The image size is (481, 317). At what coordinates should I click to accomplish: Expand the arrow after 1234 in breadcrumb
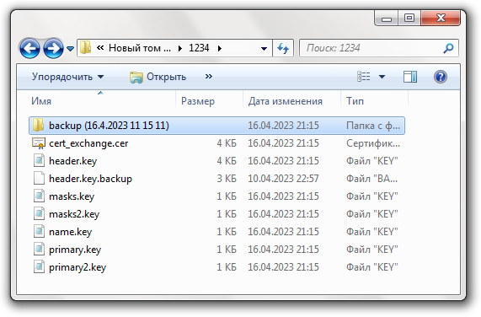coord(220,48)
